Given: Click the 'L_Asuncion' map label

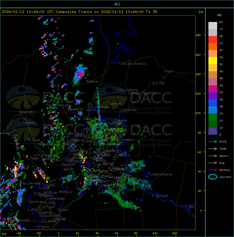Looking at the screenshot, I should pos(128,110).
